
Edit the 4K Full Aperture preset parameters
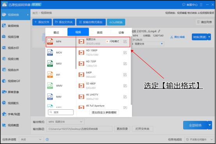[125, 107]
